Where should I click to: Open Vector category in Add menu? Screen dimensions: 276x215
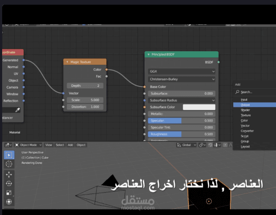tap(255, 126)
